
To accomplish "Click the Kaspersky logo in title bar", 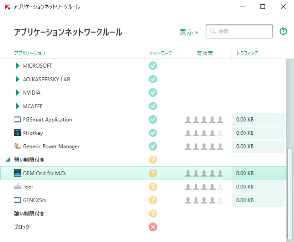I will [x=7, y=7].
